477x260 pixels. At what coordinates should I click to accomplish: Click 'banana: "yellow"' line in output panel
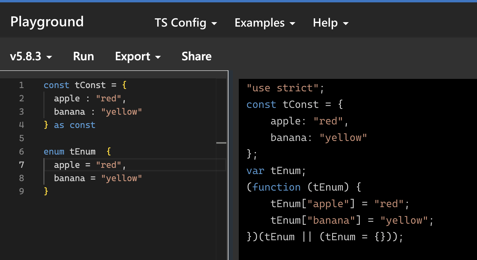[319, 138]
